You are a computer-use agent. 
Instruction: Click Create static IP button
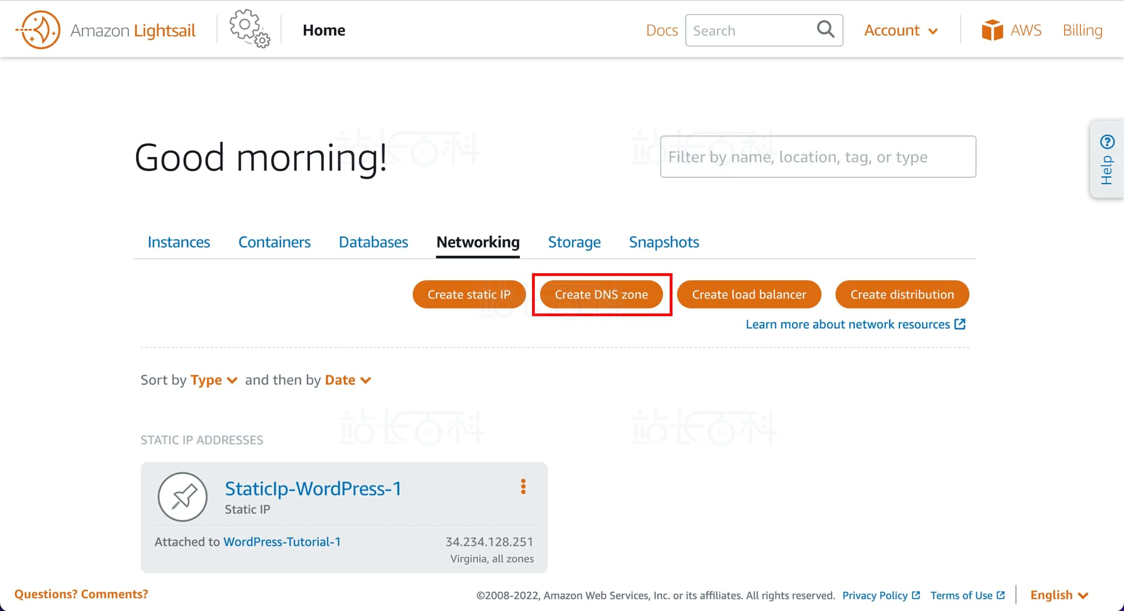click(x=469, y=294)
